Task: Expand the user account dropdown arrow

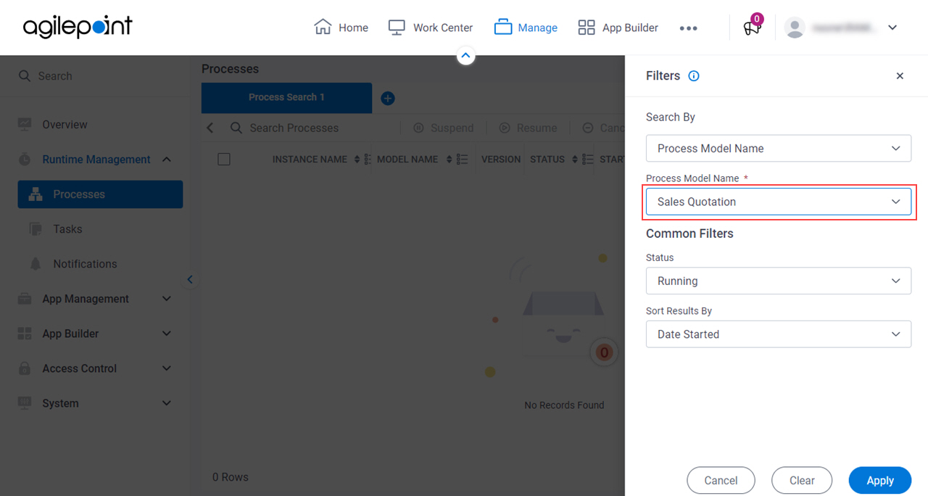Action: coord(892,28)
